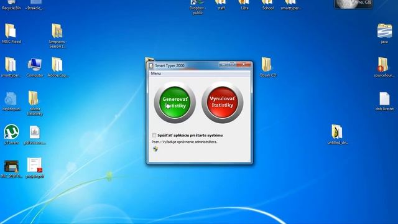Select the Recycle Bin desktop icon
Image resolution: width=398 pixels, height=224 pixels.
tap(11, 5)
